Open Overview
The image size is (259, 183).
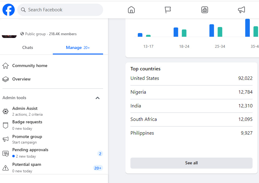point(53,79)
